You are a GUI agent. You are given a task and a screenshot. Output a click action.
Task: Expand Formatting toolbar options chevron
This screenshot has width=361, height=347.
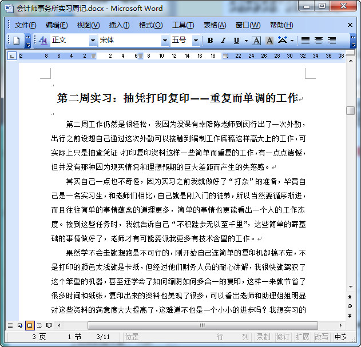tap(353, 41)
